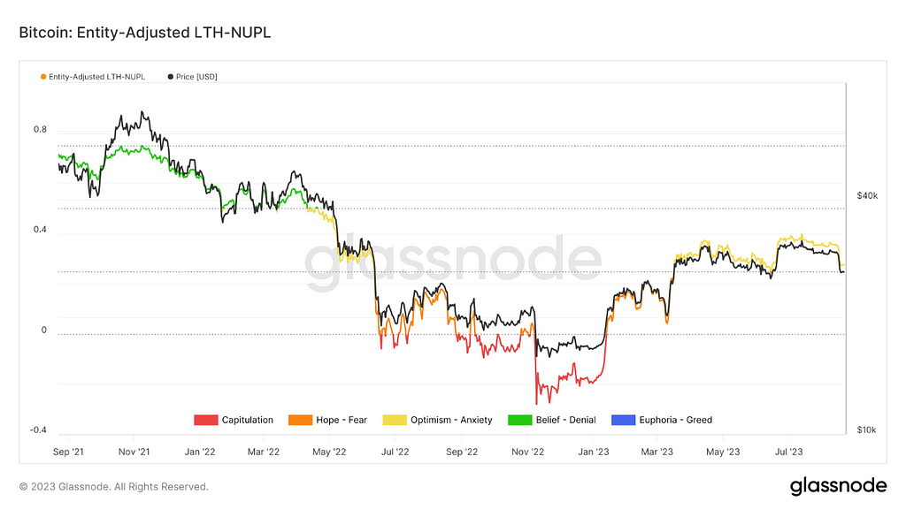Viewport: 906px width, 509px height.
Task: Click the $40k price axis label
Action: 867,195
